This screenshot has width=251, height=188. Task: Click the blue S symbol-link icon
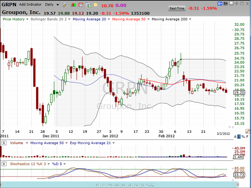pyautogui.click(x=220, y=3)
